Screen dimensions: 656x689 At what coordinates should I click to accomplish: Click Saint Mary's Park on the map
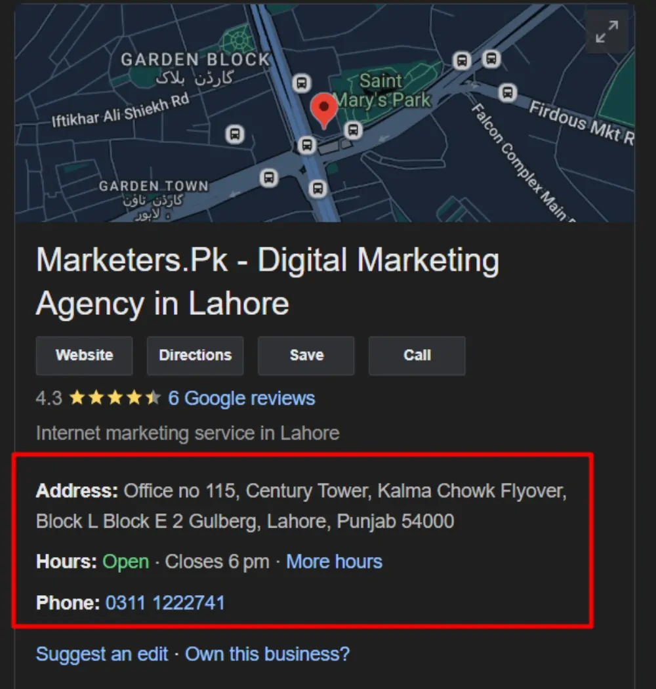pos(381,91)
